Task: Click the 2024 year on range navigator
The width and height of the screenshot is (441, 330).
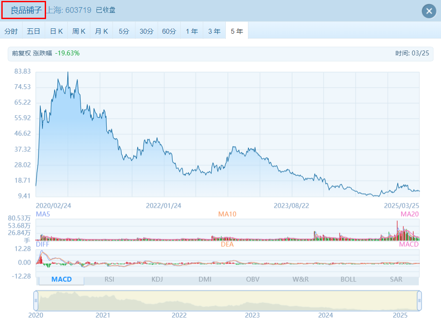Action: coord(325,315)
